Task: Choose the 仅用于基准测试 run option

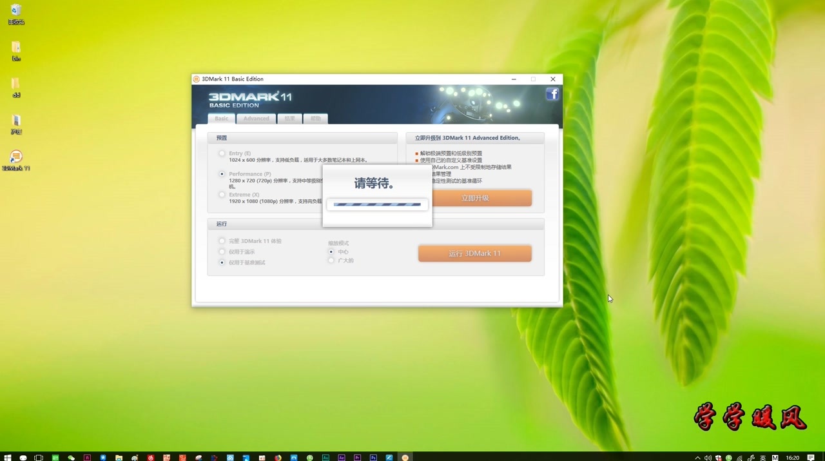Action: pos(222,262)
